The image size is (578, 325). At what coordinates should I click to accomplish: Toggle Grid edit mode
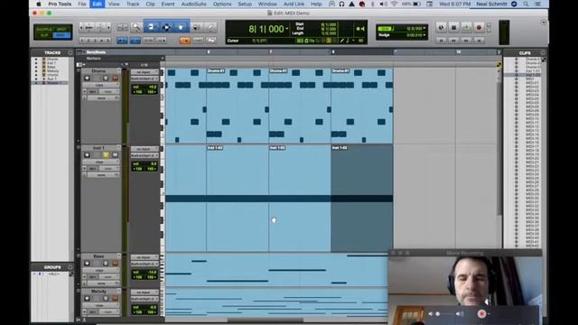tap(61, 35)
